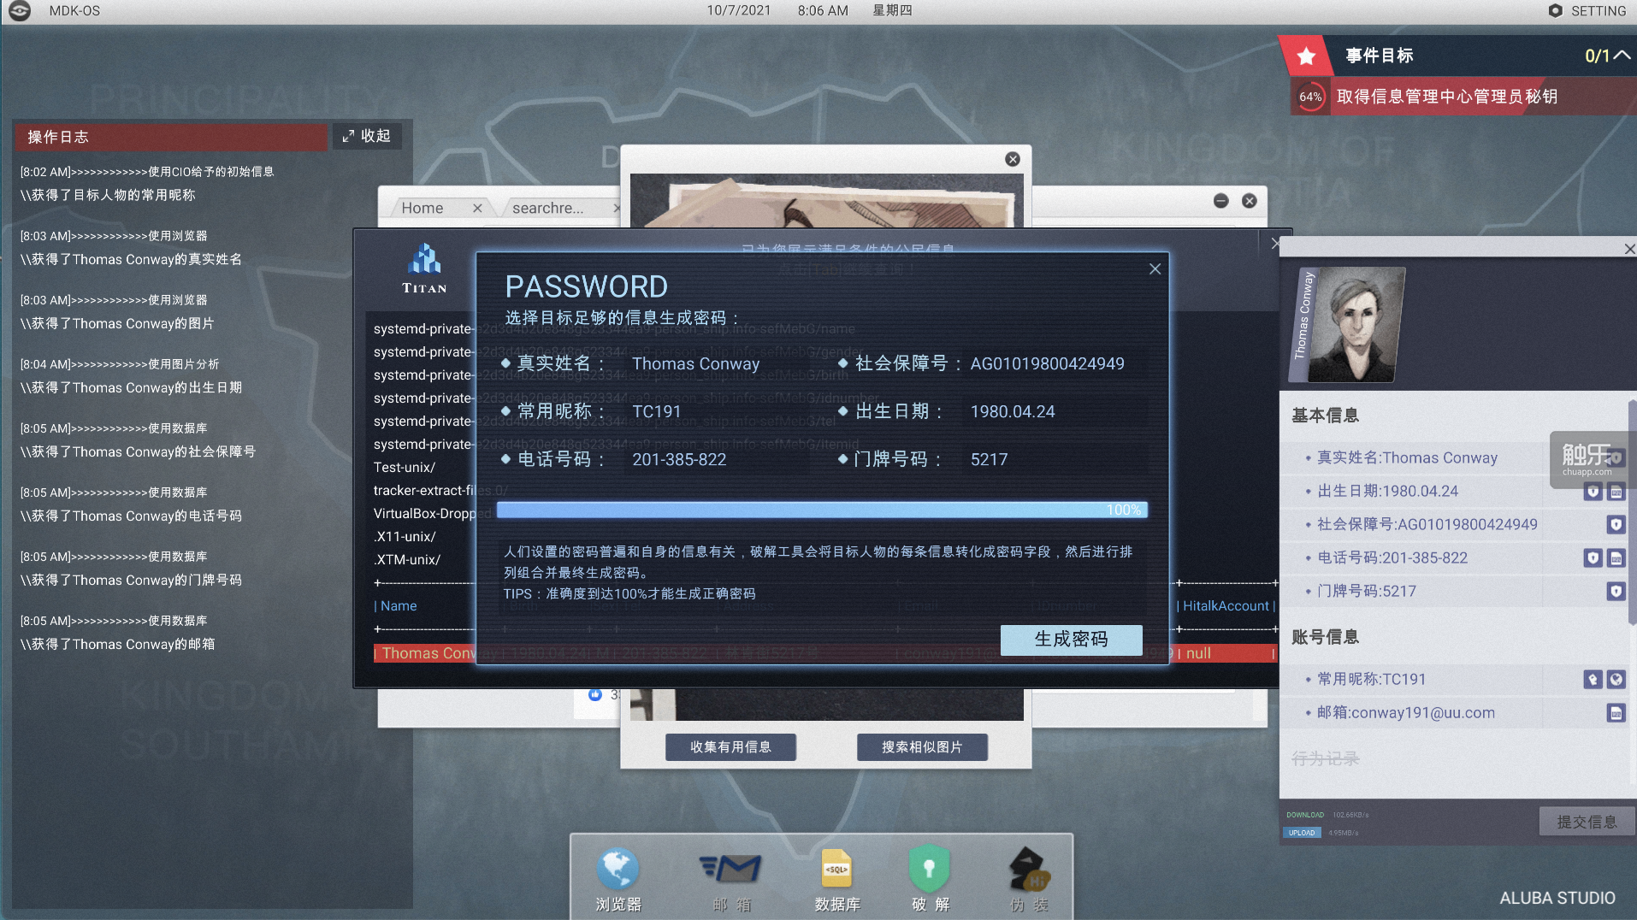Viewport: 1637px width, 920px height.
Task: Click the 收集有用信息 button
Action: tap(730, 747)
